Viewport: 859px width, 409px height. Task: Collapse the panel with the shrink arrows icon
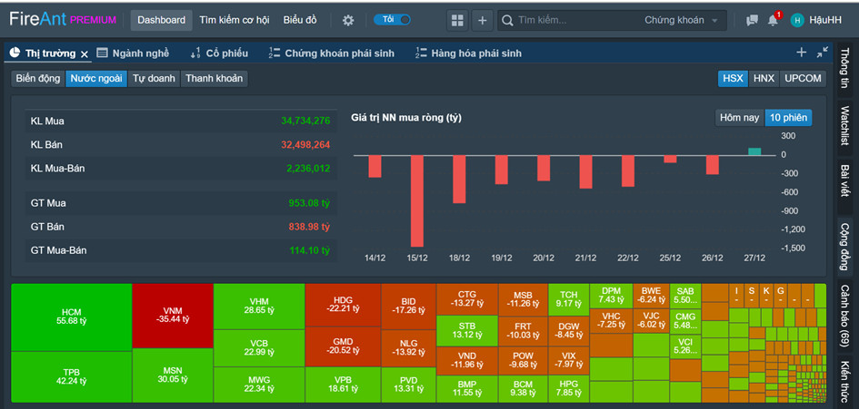(823, 53)
